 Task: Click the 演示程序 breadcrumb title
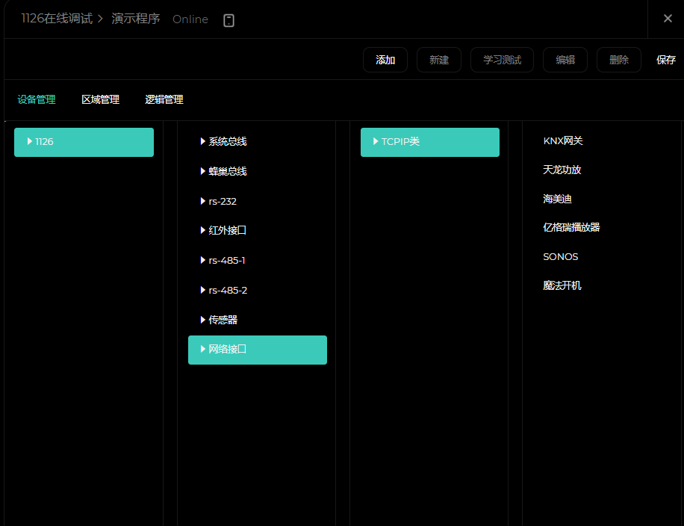tap(136, 19)
